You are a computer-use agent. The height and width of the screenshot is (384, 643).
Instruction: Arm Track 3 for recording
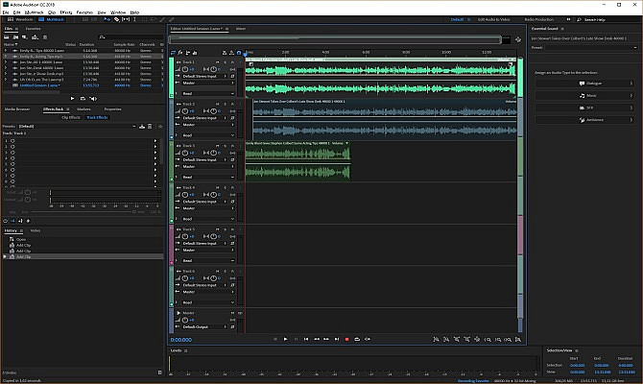coord(232,145)
